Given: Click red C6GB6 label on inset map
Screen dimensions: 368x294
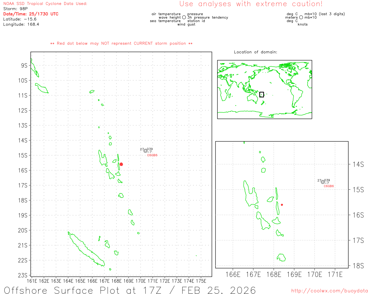Looking at the screenshot, I should point(329,186).
